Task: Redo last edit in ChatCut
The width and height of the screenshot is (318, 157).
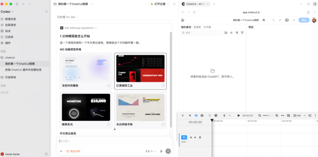Action: point(280,20)
